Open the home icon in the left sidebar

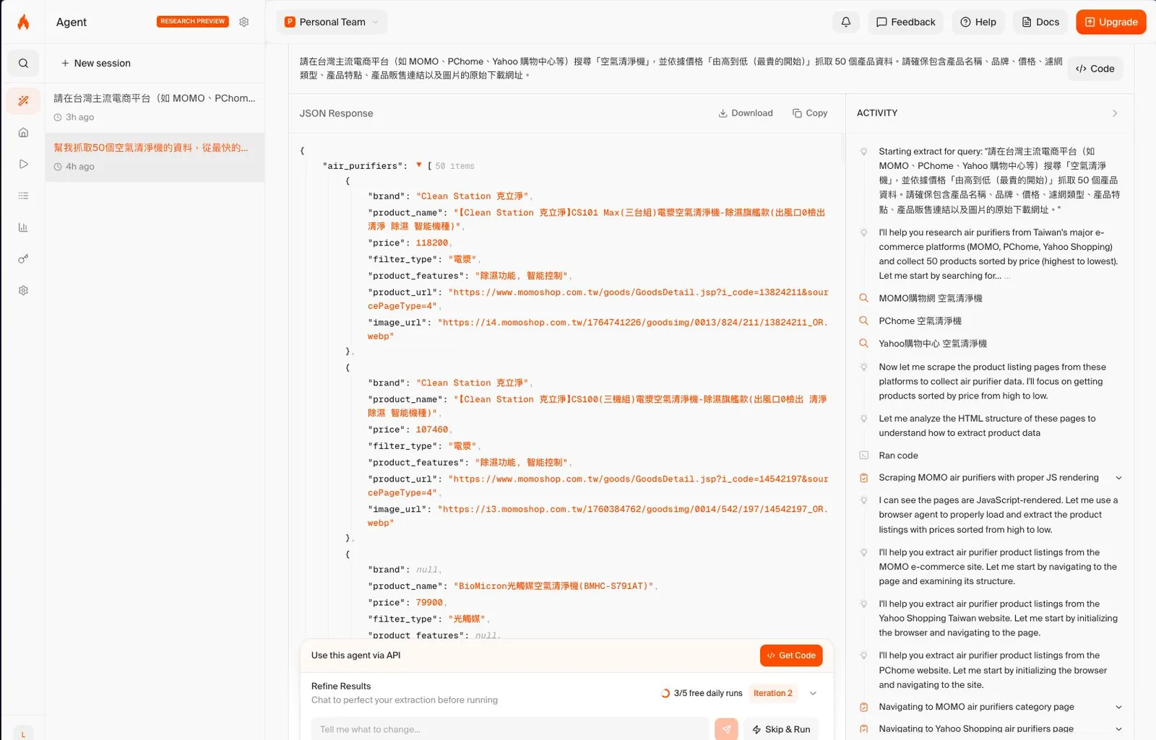pos(23,133)
